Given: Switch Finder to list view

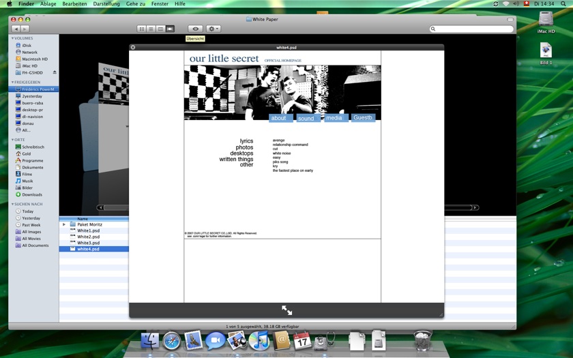Looking at the screenshot, I should click(x=151, y=29).
